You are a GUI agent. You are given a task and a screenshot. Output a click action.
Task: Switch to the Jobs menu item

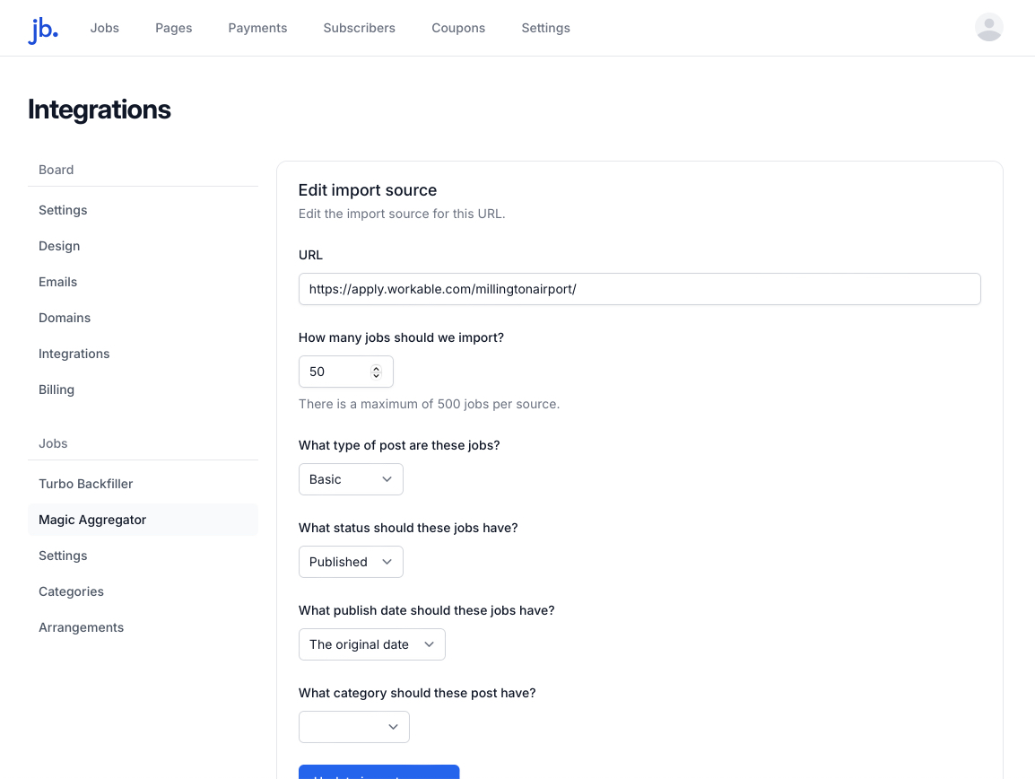point(104,28)
